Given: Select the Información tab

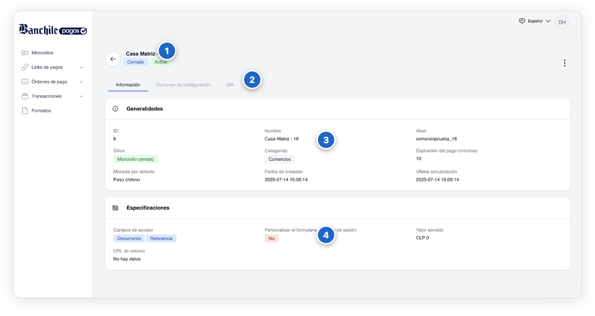Looking at the screenshot, I should point(128,85).
